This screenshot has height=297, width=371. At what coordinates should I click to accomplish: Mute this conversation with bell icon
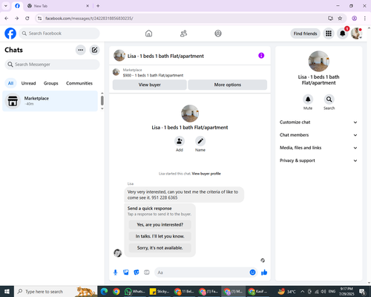click(308, 99)
